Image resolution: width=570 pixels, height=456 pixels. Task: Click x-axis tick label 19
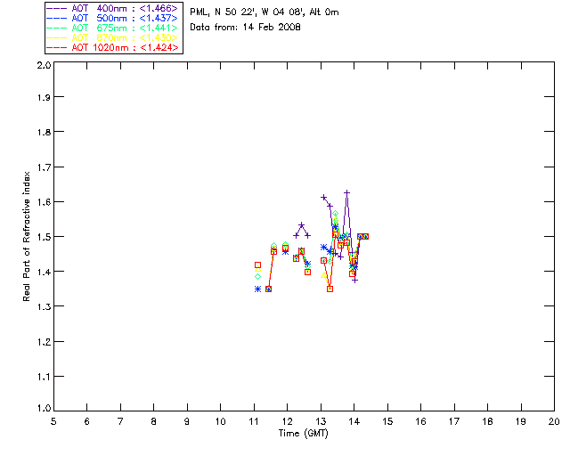pyautogui.click(x=521, y=422)
